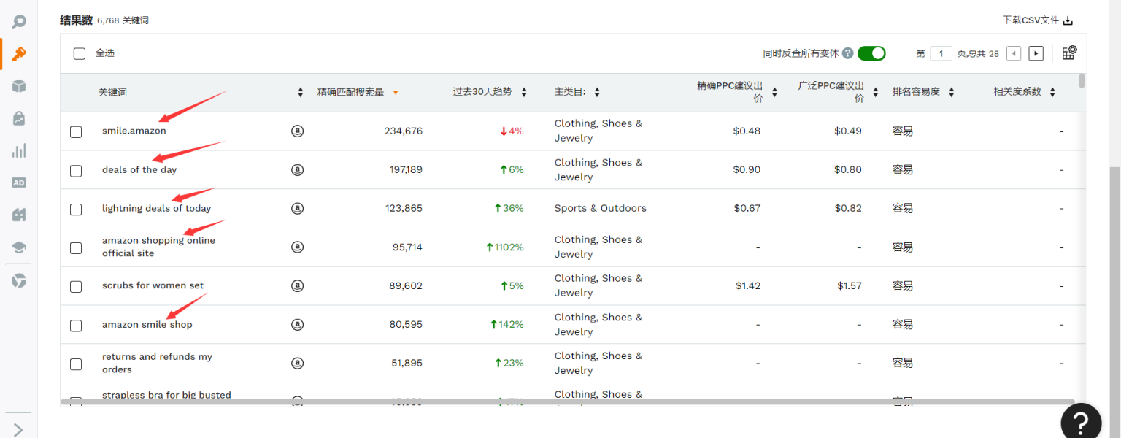
Task: Select the orange keyword key sidebar icon
Action: tap(19, 54)
